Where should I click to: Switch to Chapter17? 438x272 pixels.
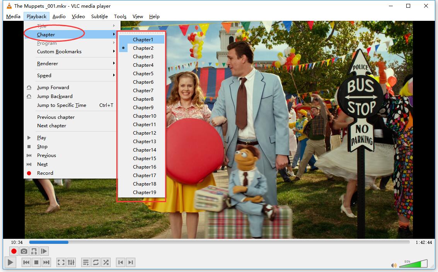tap(141, 176)
